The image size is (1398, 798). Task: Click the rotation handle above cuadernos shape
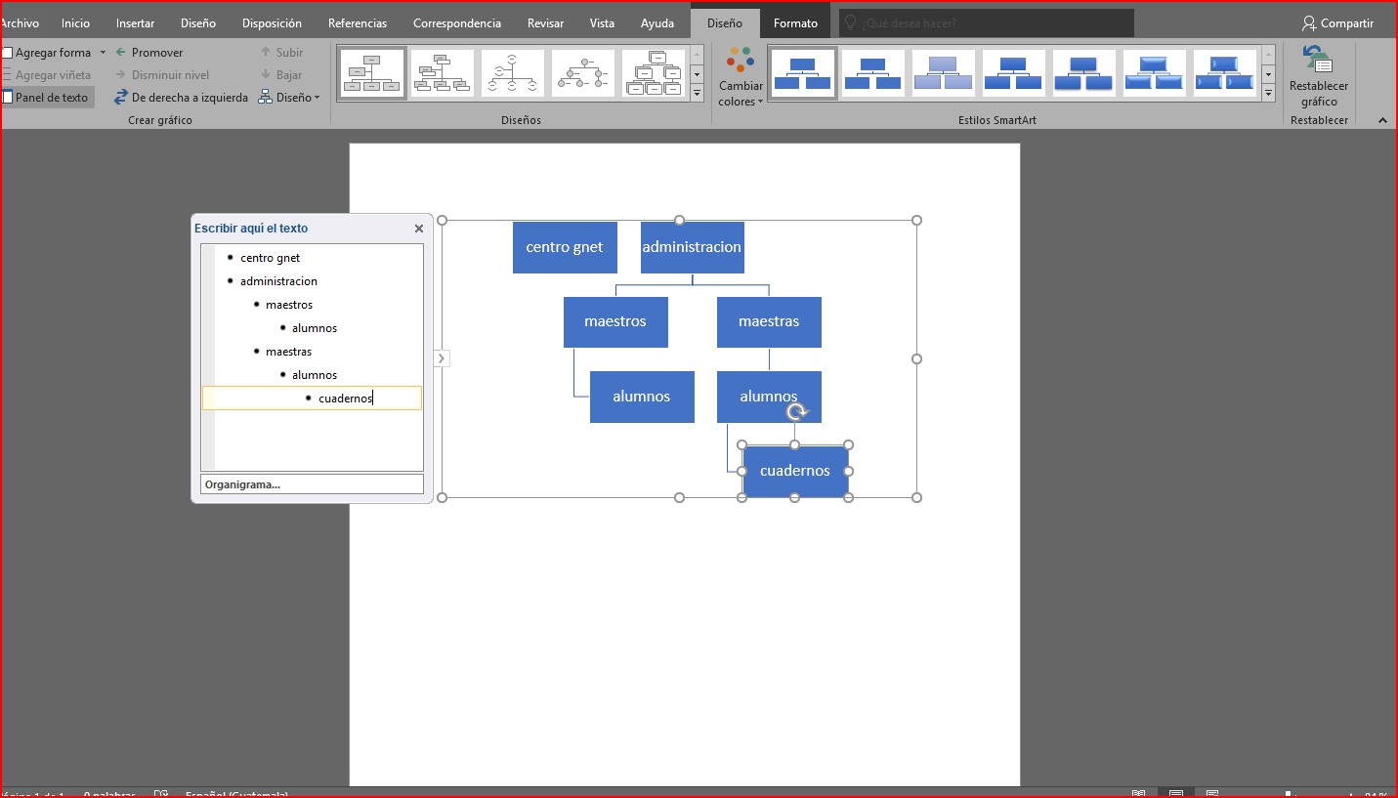pyautogui.click(x=797, y=412)
